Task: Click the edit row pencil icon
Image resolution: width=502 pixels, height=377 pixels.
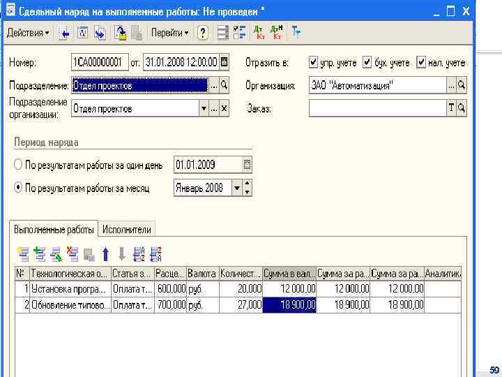Action: 56,254
